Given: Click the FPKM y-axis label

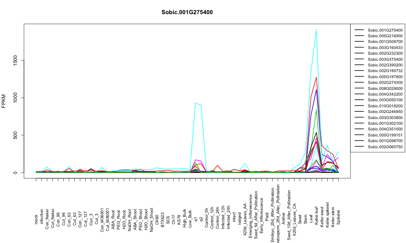Looking at the screenshot, I should click(x=4, y=101).
